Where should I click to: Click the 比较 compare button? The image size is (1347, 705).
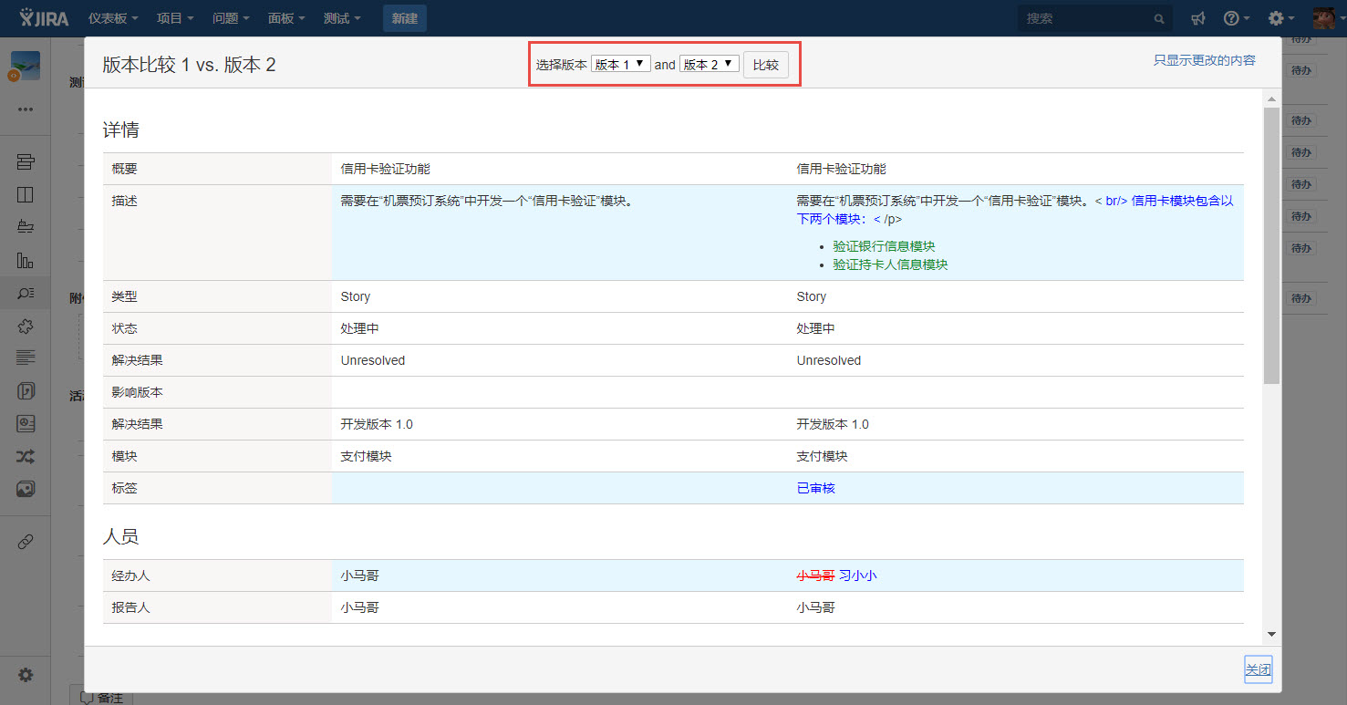[766, 65]
